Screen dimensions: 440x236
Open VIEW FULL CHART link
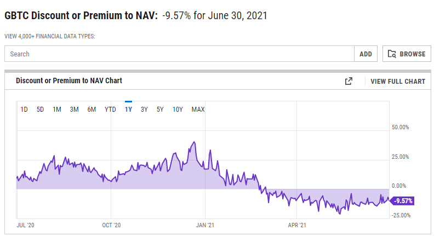398,82
